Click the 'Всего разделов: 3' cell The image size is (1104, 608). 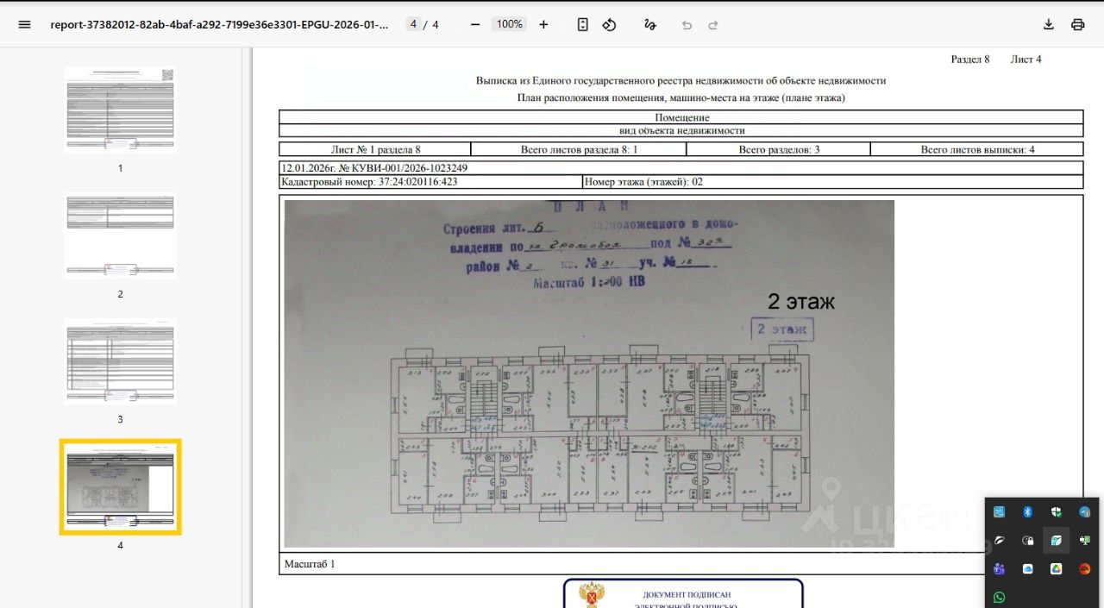779,149
